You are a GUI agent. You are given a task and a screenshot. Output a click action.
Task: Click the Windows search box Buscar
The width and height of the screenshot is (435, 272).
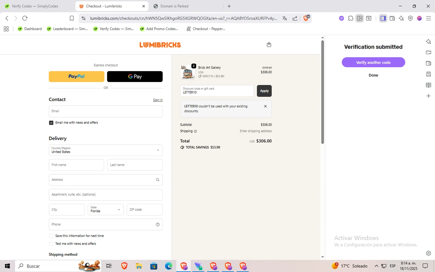tap(58, 266)
